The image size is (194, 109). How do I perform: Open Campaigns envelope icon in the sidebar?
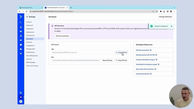[x=21, y=31]
